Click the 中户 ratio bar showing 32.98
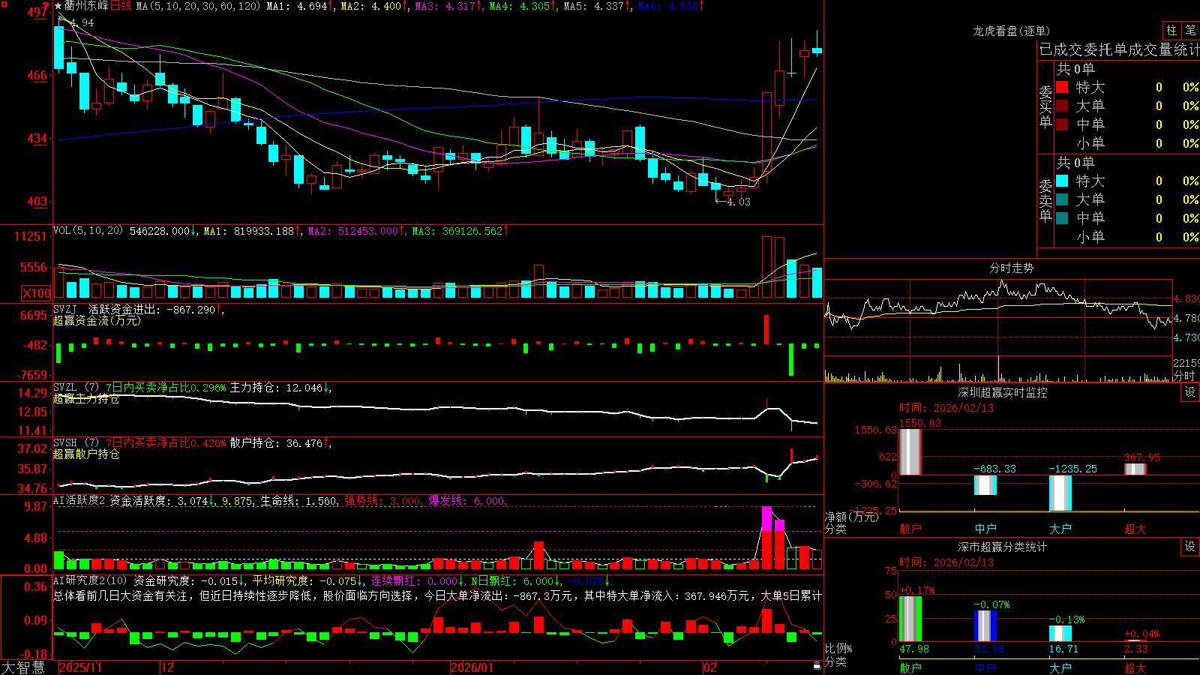The width and height of the screenshot is (1200, 675). click(x=985, y=626)
